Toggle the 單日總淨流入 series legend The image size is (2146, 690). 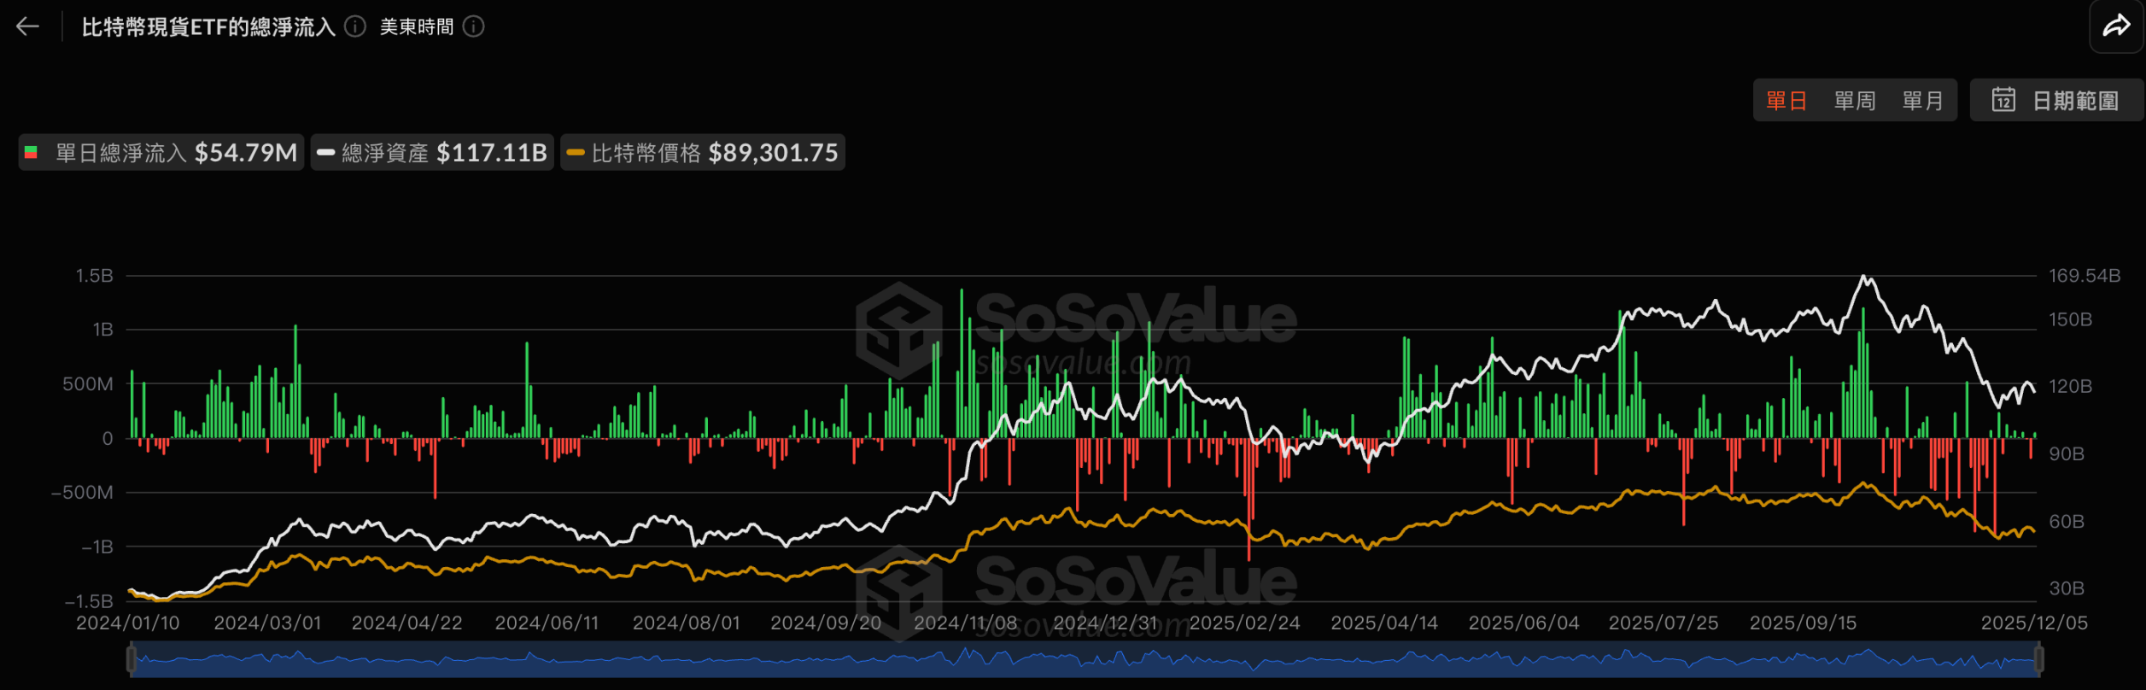162,153
